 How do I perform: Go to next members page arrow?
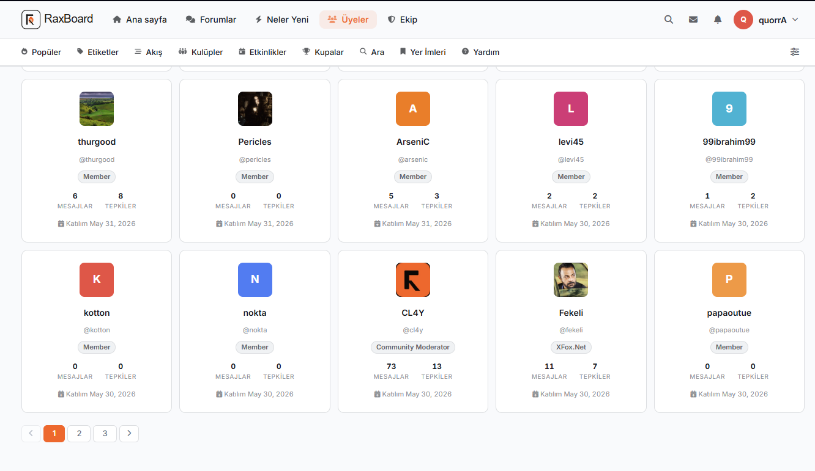[129, 434]
